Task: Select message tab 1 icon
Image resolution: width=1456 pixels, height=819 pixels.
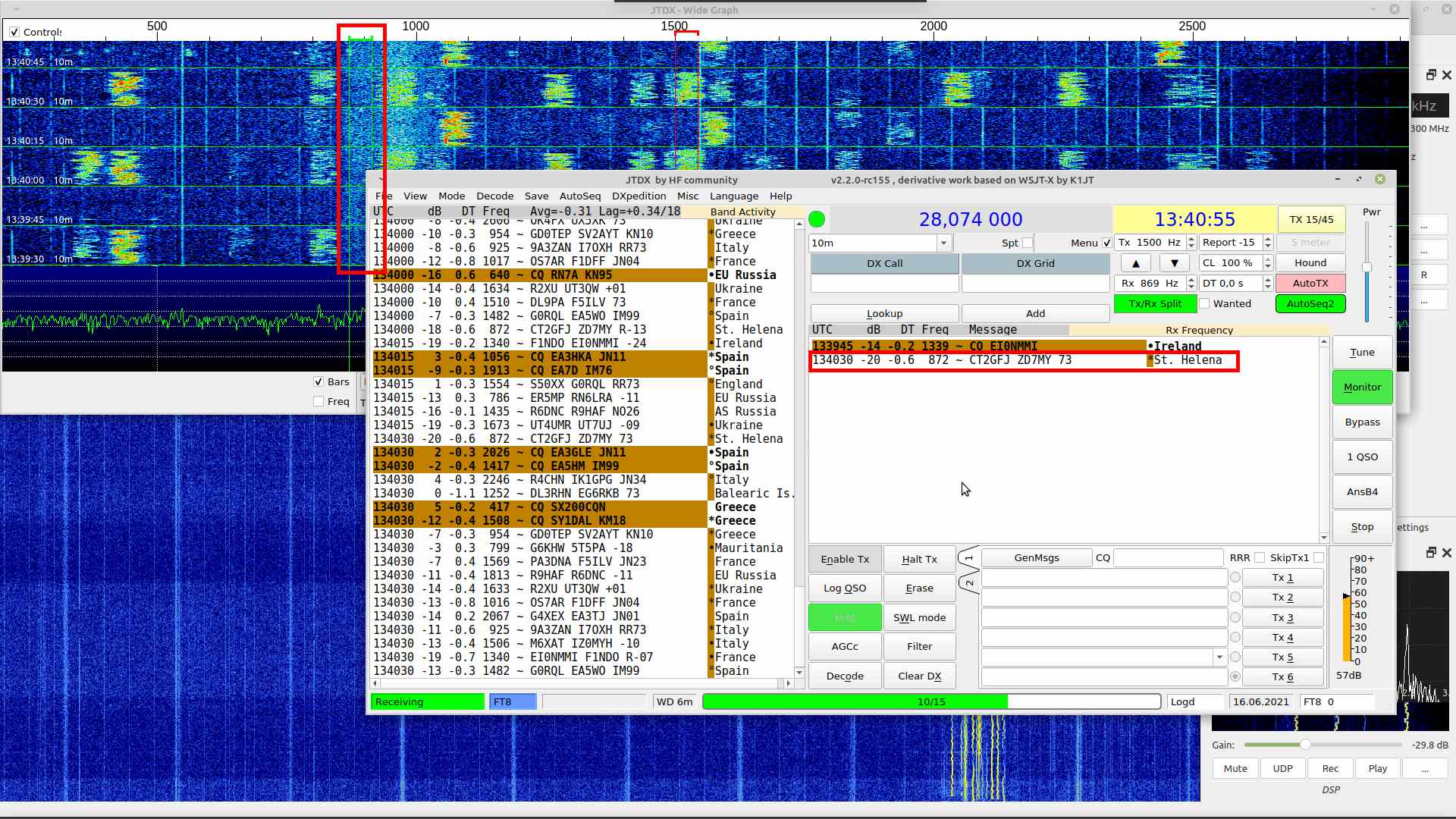Action: 968,559
